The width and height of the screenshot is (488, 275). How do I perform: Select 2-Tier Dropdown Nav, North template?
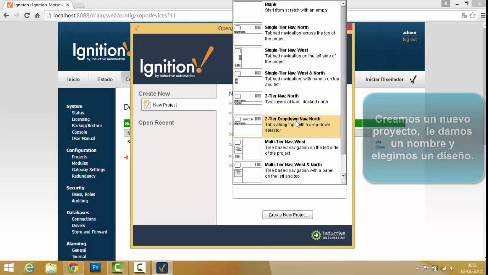click(287, 126)
